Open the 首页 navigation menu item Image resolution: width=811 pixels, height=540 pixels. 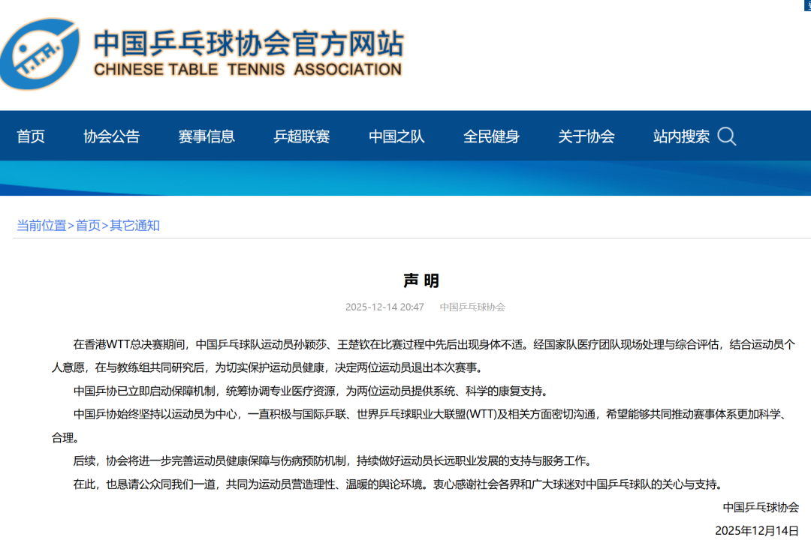point(31,136)
